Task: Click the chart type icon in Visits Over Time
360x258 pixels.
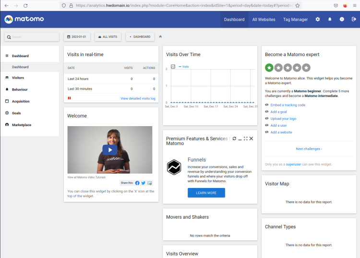Action: 173,67
